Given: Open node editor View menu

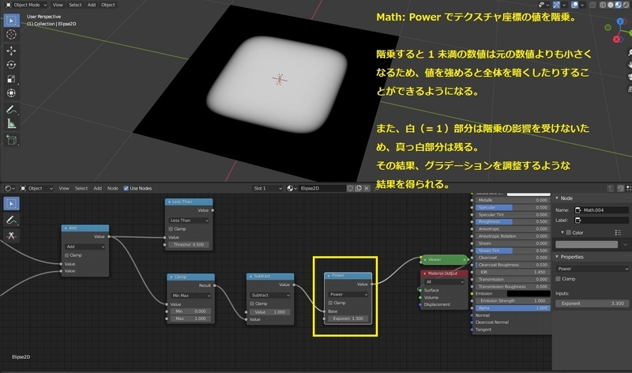Looking at the screenshot, I should (x=64, y=188).
